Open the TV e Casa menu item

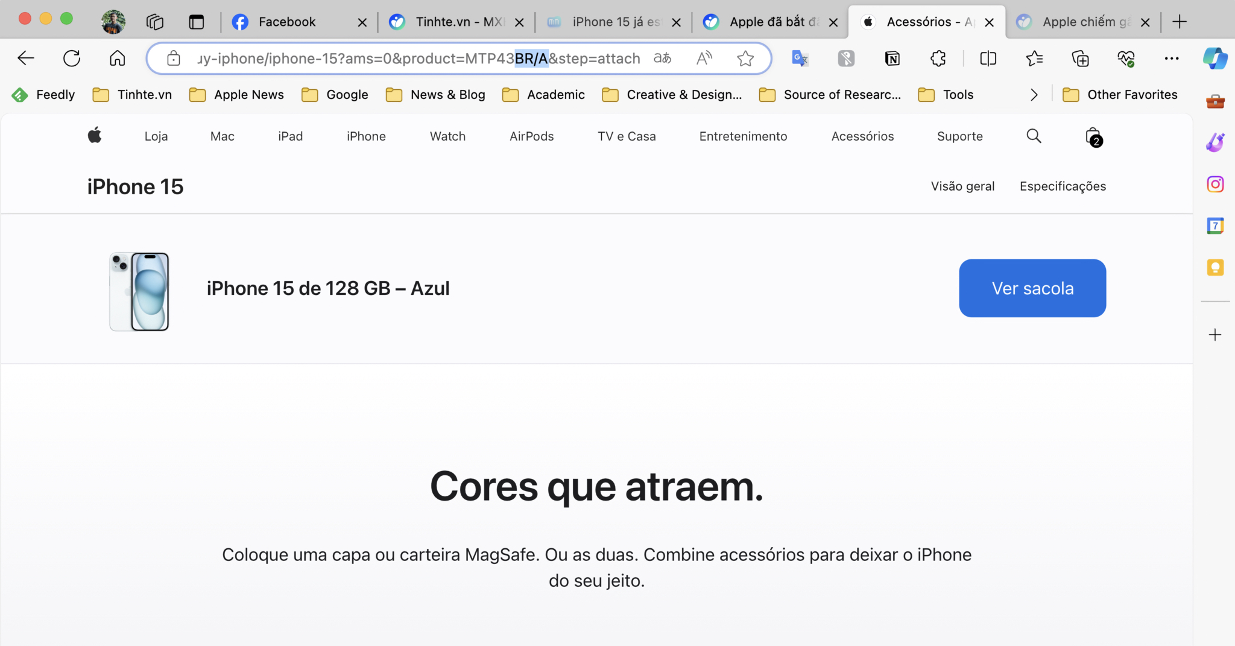[x=627, y=136]
